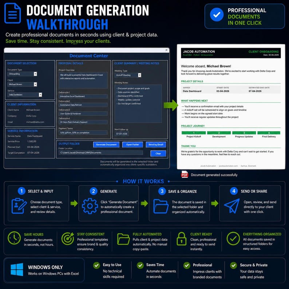Click the WINDOWS ONLY heading
289x289 pixels.
tap(45, 267)
